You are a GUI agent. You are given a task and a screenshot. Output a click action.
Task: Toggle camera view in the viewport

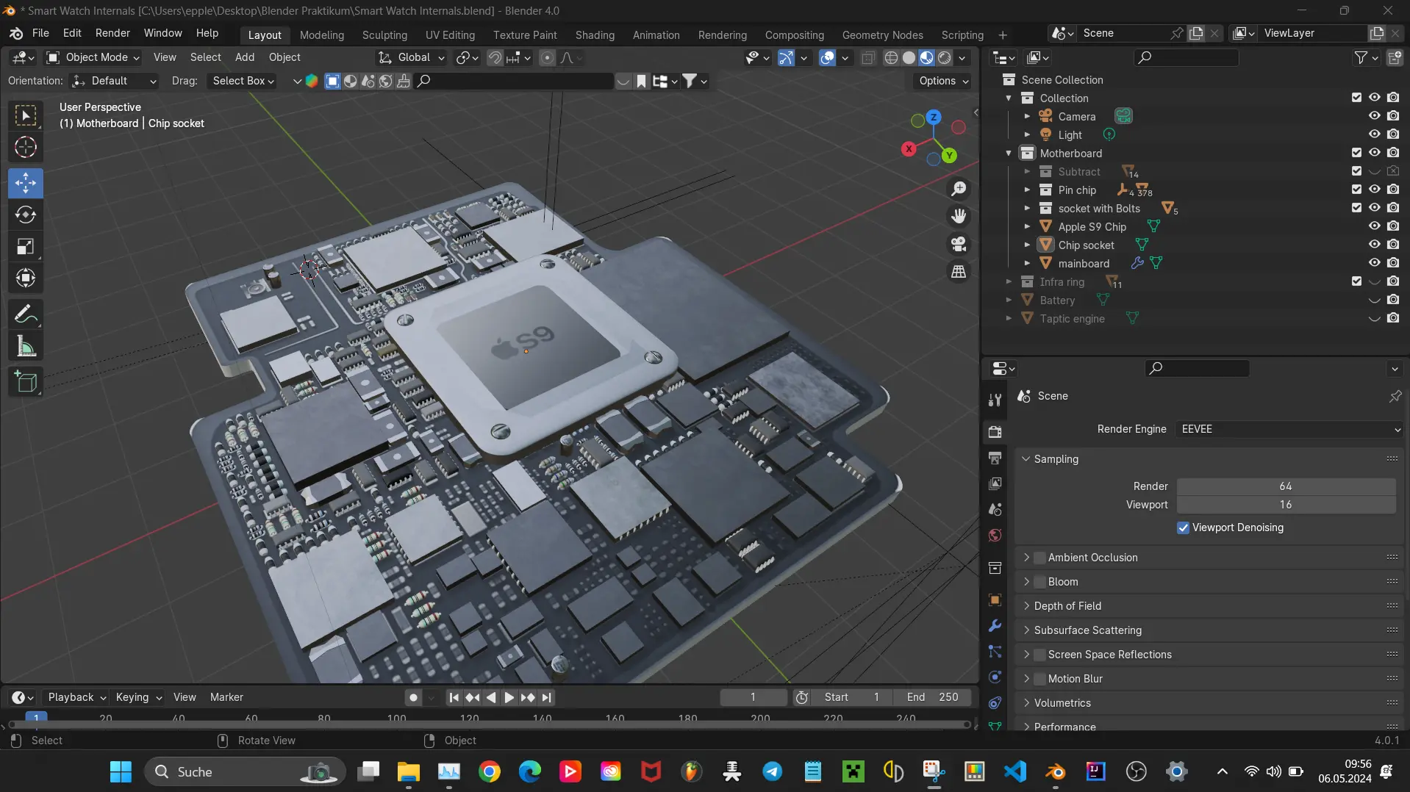(x=959, y=244)
